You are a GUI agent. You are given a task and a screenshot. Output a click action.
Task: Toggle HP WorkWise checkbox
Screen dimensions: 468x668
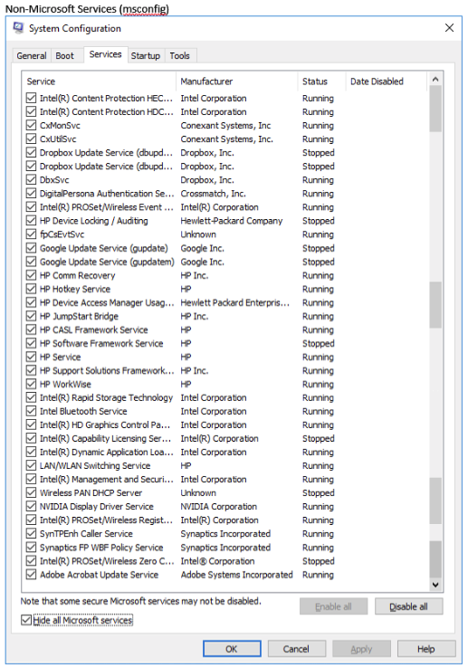[31, 385]
